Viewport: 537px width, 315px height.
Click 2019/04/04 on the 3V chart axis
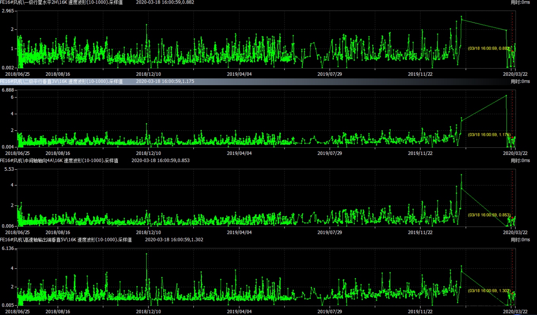[x=239, y=153]
